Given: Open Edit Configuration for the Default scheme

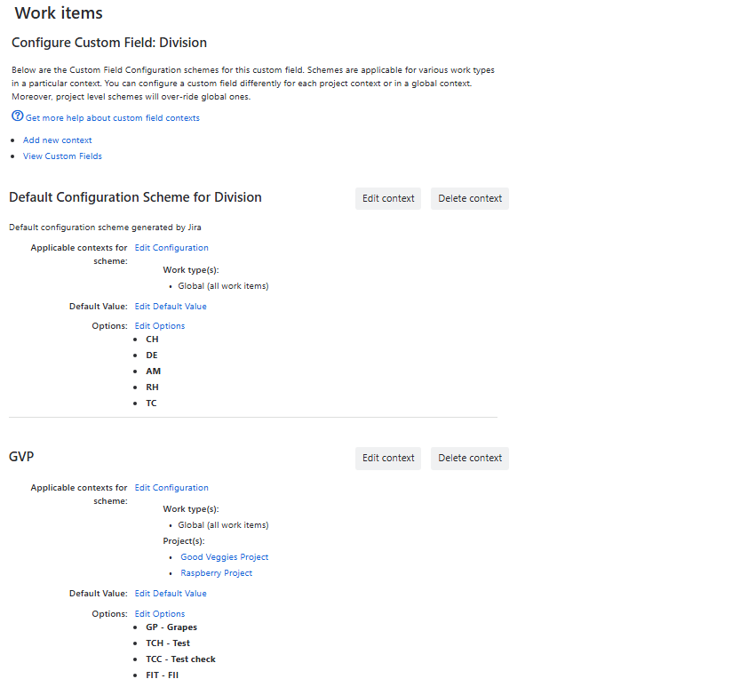Looking at the screenshot, I should click(x=171, y=248).
